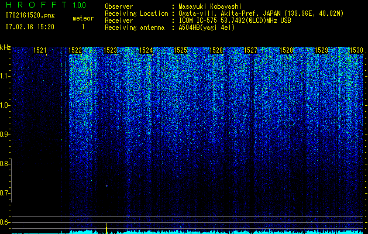The width and height of the screenshot is (368, 234).
Task: Click the 1521 time marker
Action: [x=40, y=50]
